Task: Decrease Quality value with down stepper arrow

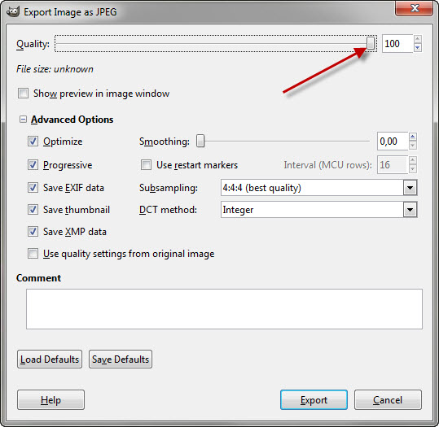Action: click(418, 48)
